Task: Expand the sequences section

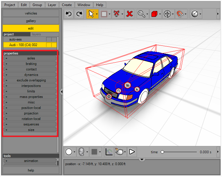Action: [30, 124]
